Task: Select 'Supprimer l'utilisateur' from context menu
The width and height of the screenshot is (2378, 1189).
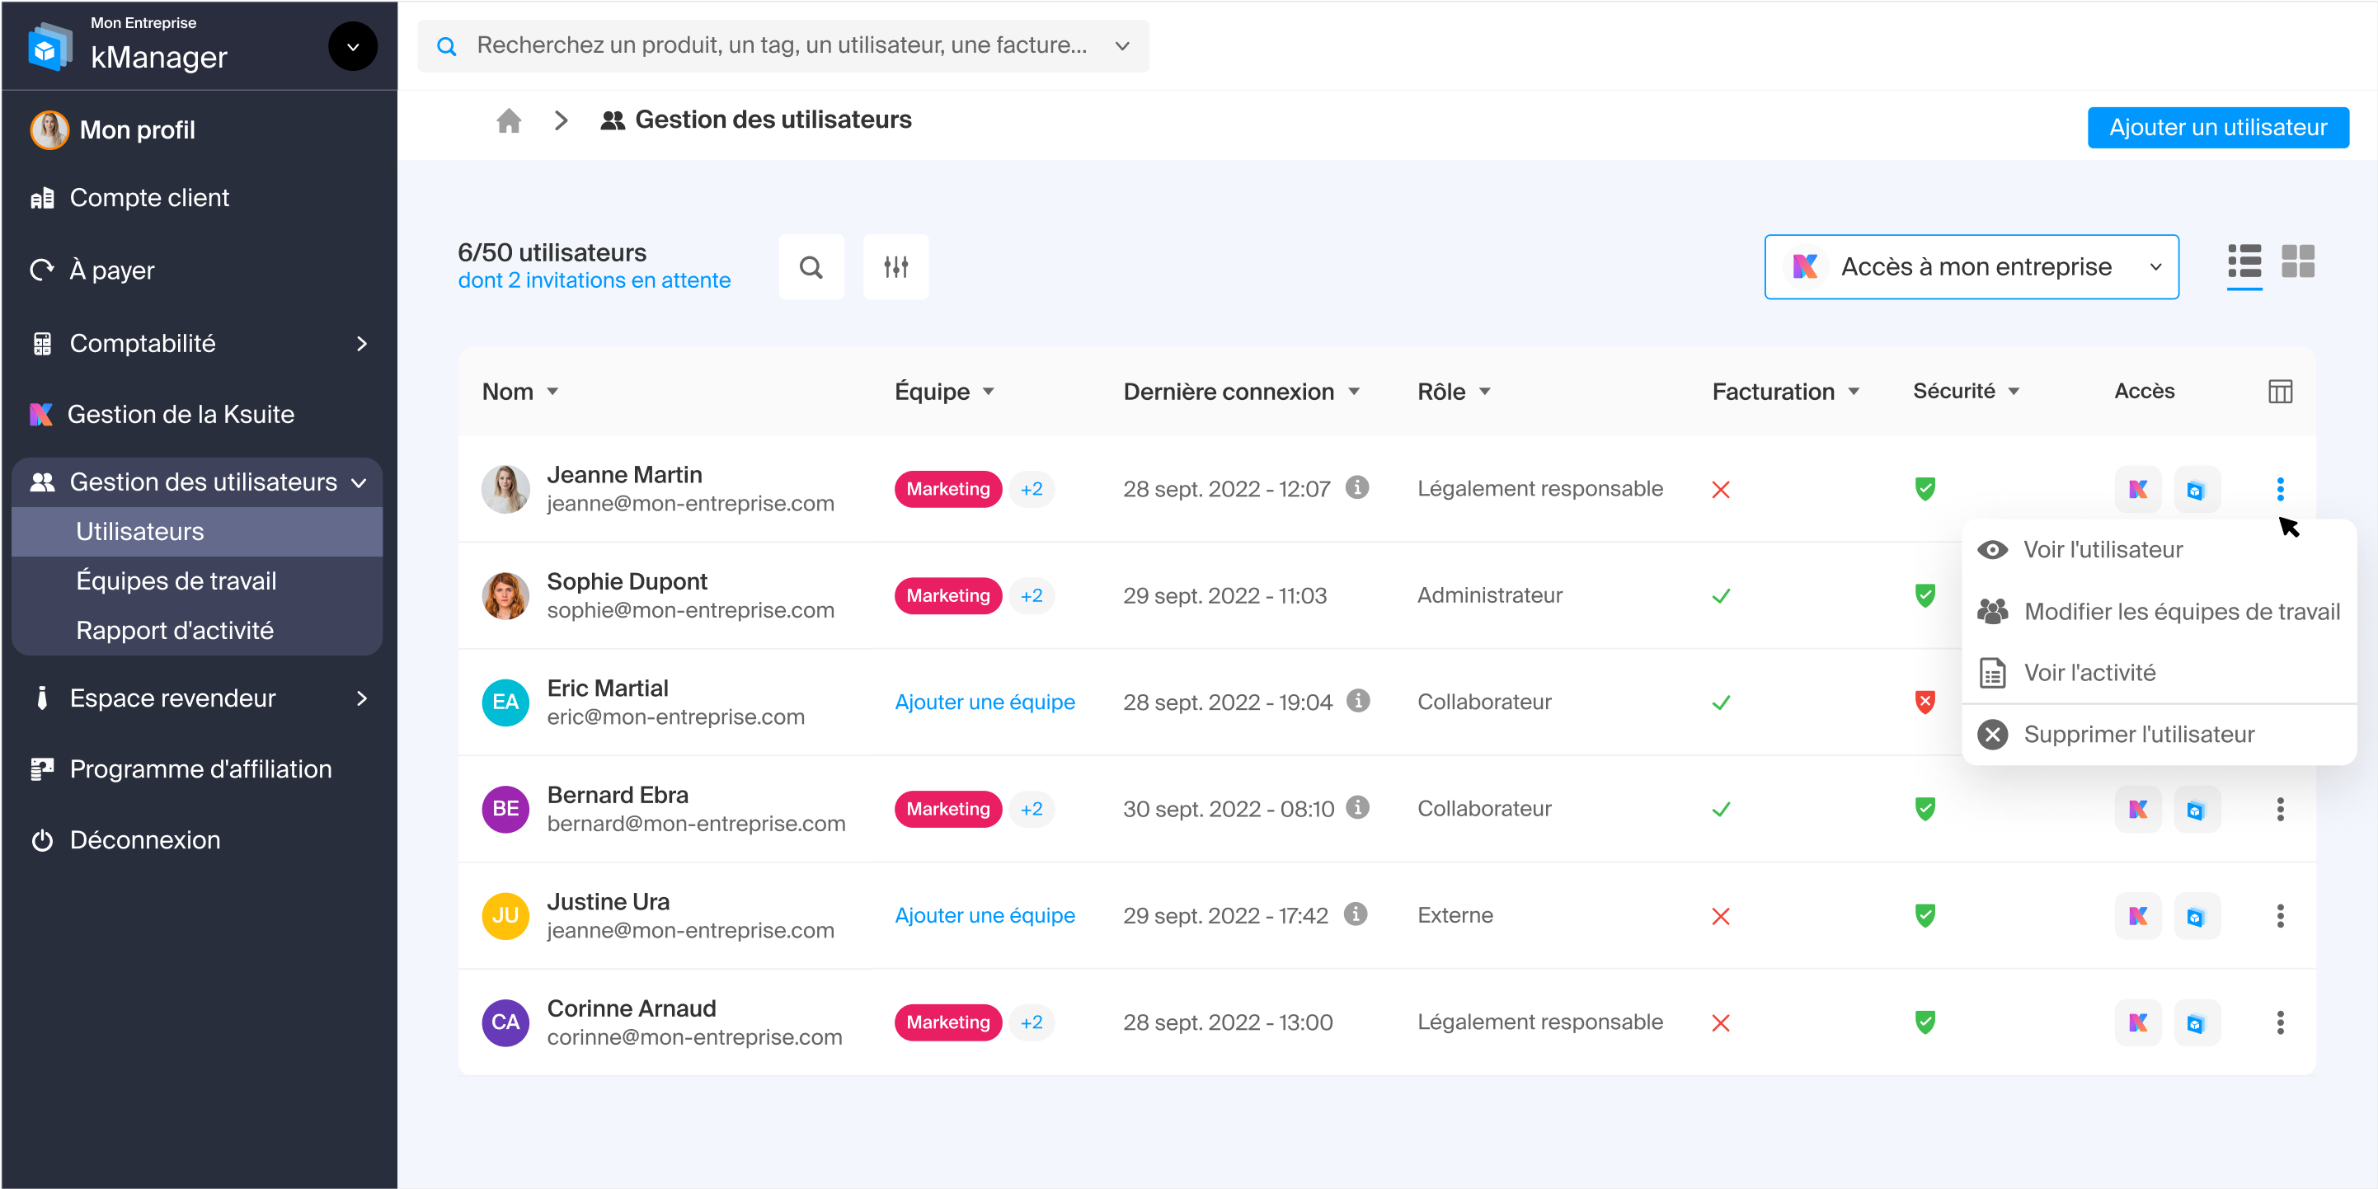Action: (2138, 735)
